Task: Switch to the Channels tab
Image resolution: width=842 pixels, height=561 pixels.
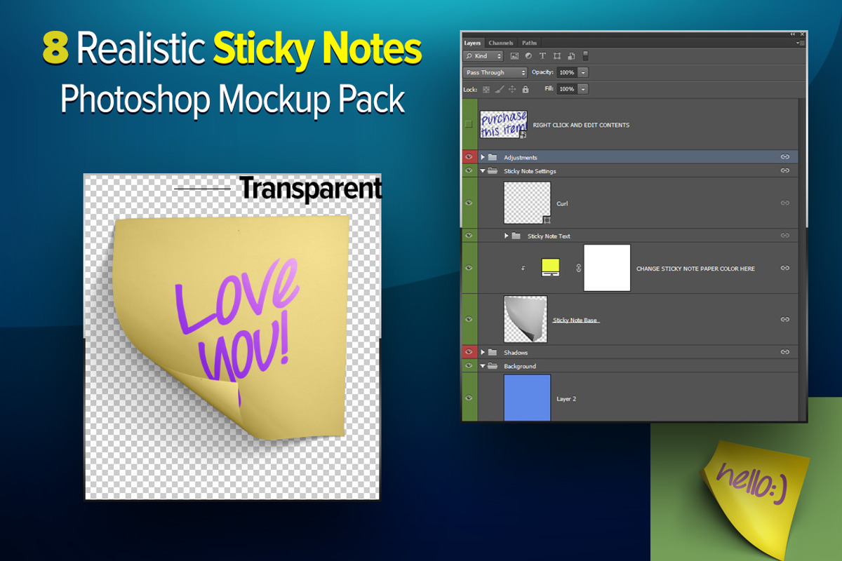Action: [x=501, y=43]
